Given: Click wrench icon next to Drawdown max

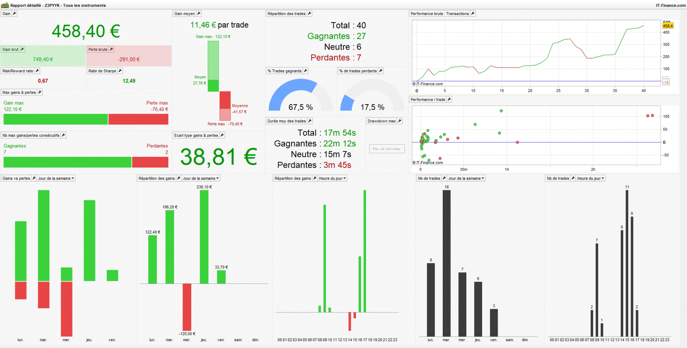Looking at the screenshot, I should 400,121.
